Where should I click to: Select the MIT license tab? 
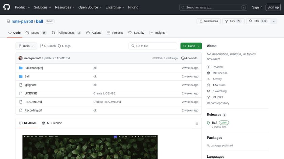(52, 123)
